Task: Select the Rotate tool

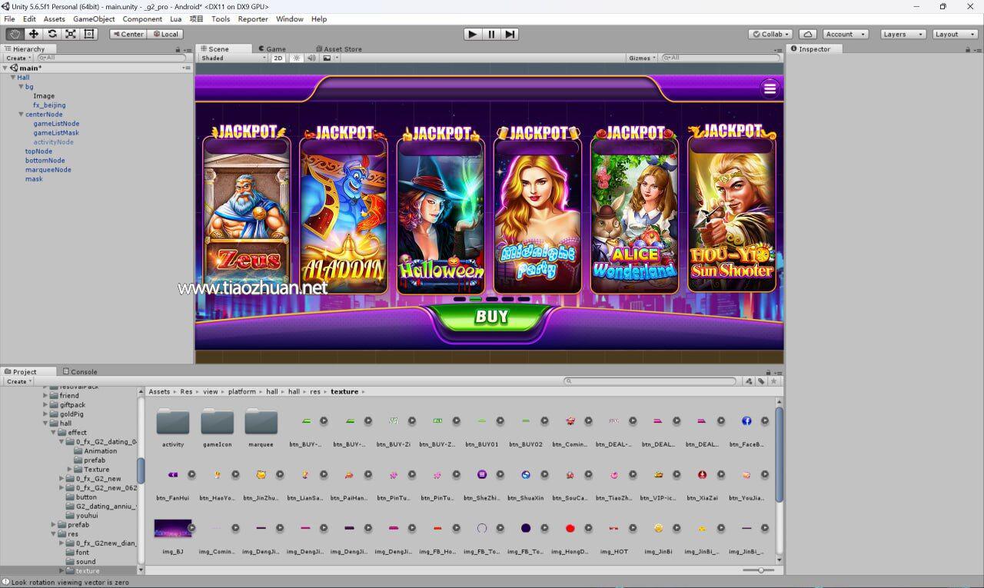Action: pos(52,34)
